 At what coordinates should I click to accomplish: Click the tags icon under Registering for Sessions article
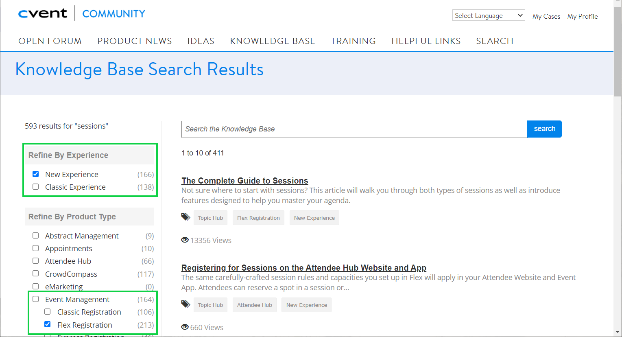tap(186, 304)
